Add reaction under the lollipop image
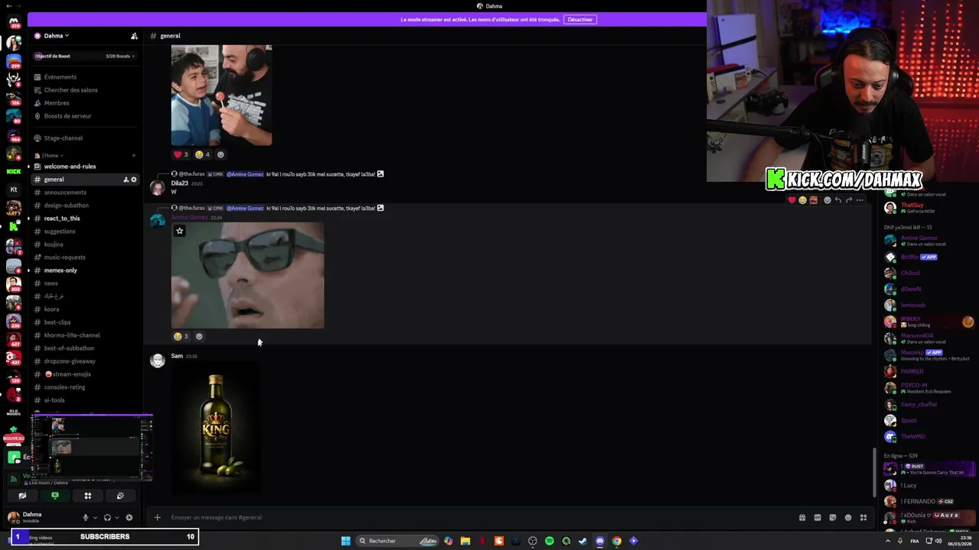The image size is (979, 550). tap(221, 154)
